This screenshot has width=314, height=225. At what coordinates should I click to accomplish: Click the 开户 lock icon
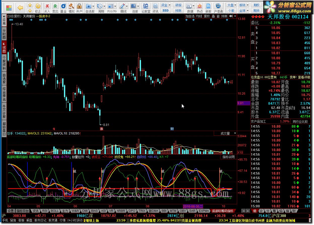[x=79, y=8]
